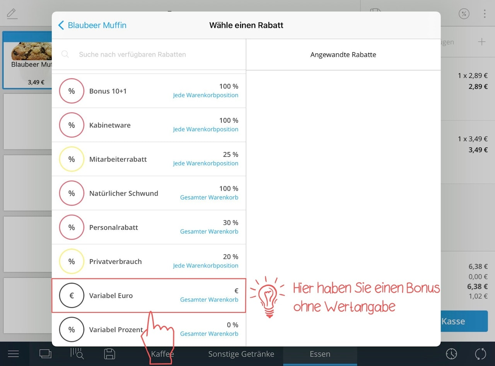
Task: Click the percent icon of Bonus 10+1
Action: (x=72, y=91)
